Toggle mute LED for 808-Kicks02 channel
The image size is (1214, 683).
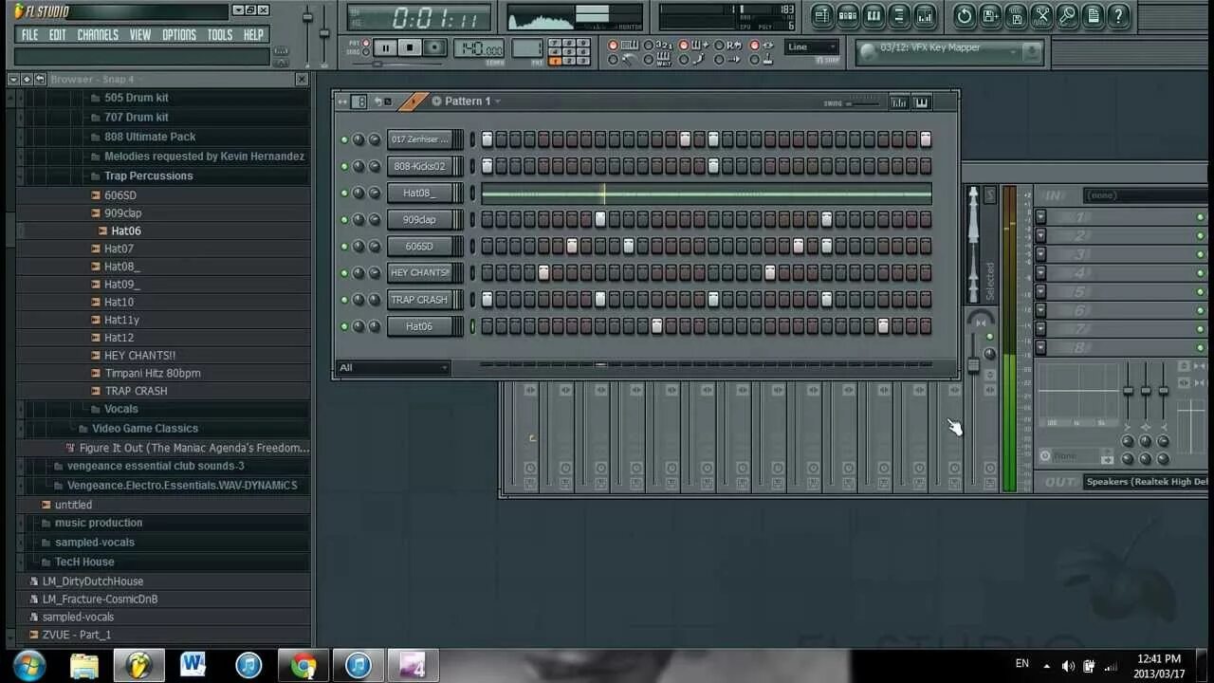pos(344,166)
